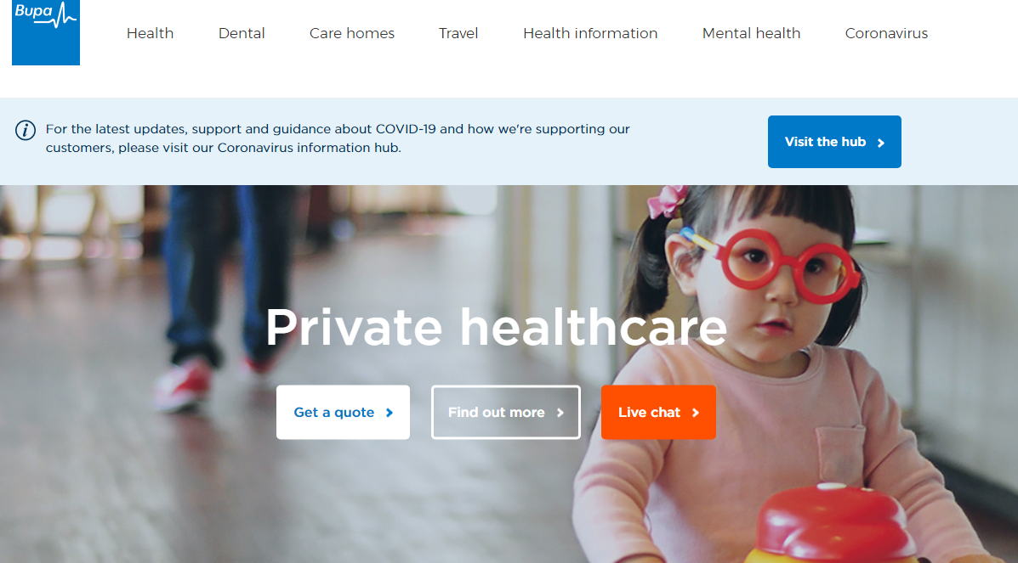Viewport: 1018px width, 563px height.
Task: Click the Bupa logo
Action: [45, 31]
